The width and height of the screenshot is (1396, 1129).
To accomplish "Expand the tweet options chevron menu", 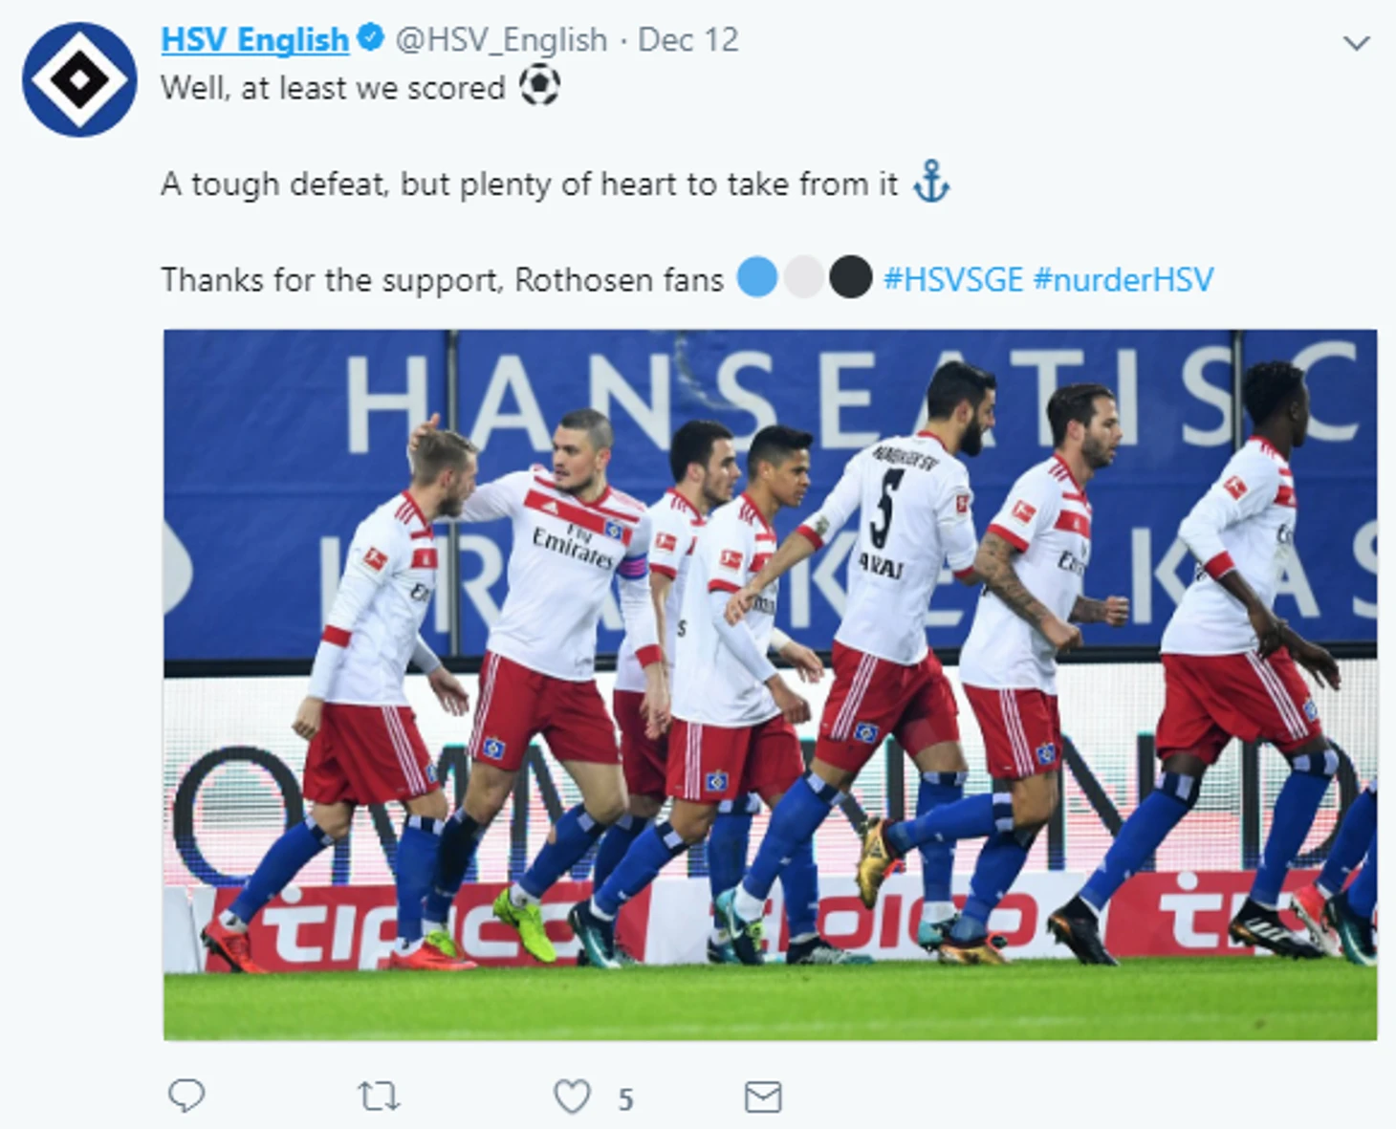I will tap(1356, 43).
